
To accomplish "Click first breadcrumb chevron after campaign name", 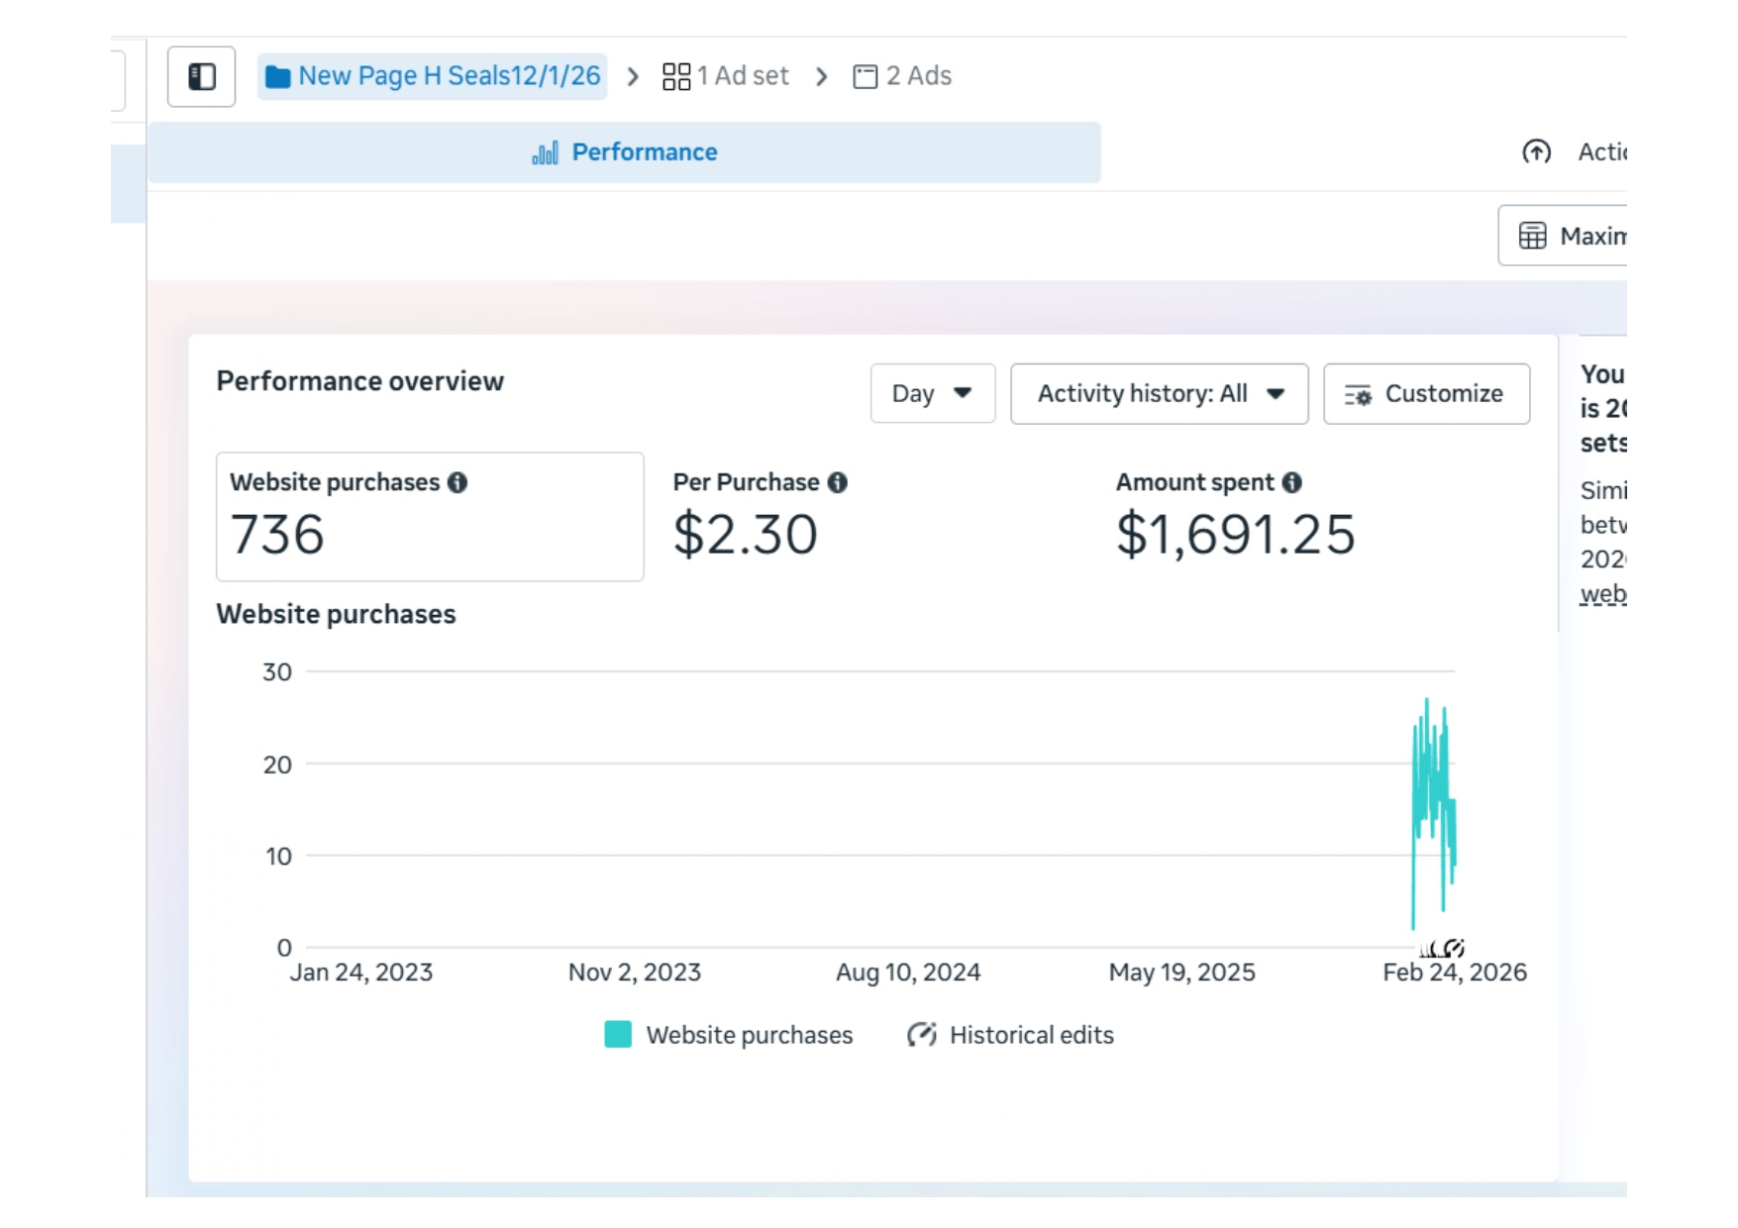I will (634, 76).
